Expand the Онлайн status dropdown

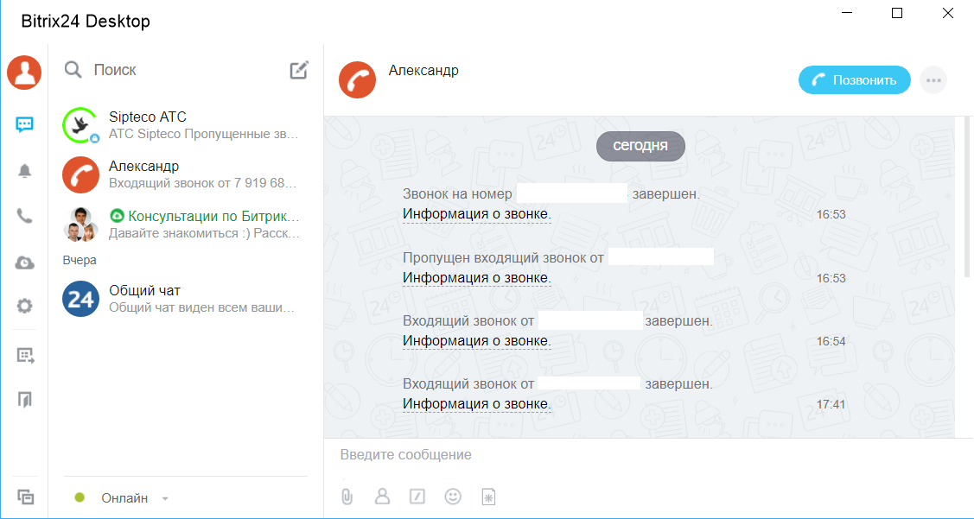[x=165, y=498]
